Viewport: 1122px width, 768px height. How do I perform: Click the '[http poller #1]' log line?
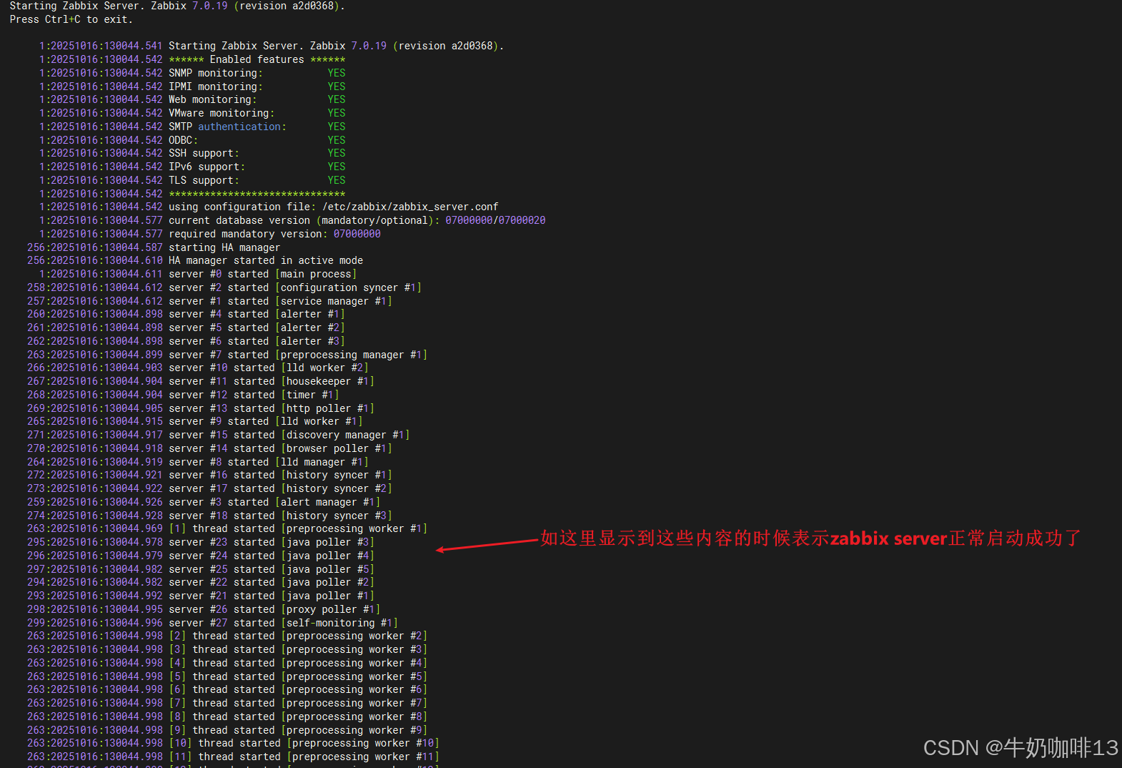tap(201, 408)
